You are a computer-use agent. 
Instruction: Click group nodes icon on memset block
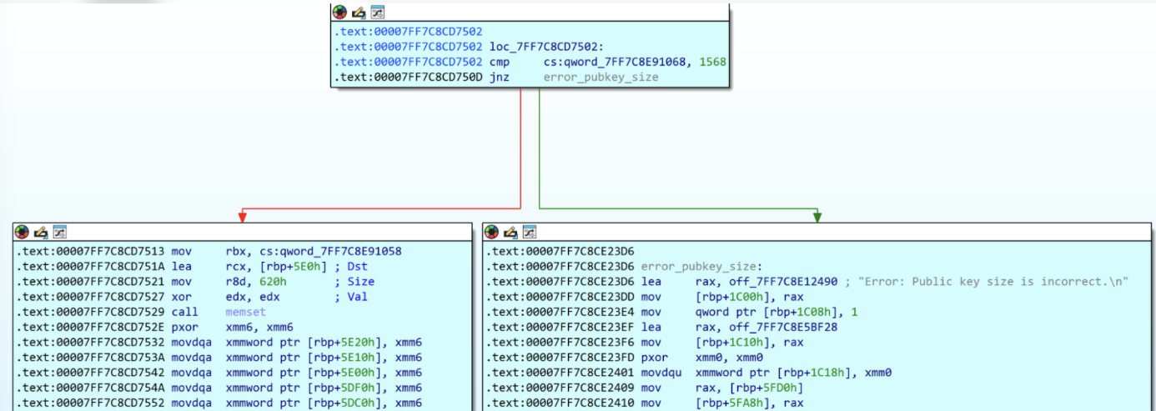[x=59, y=232]
